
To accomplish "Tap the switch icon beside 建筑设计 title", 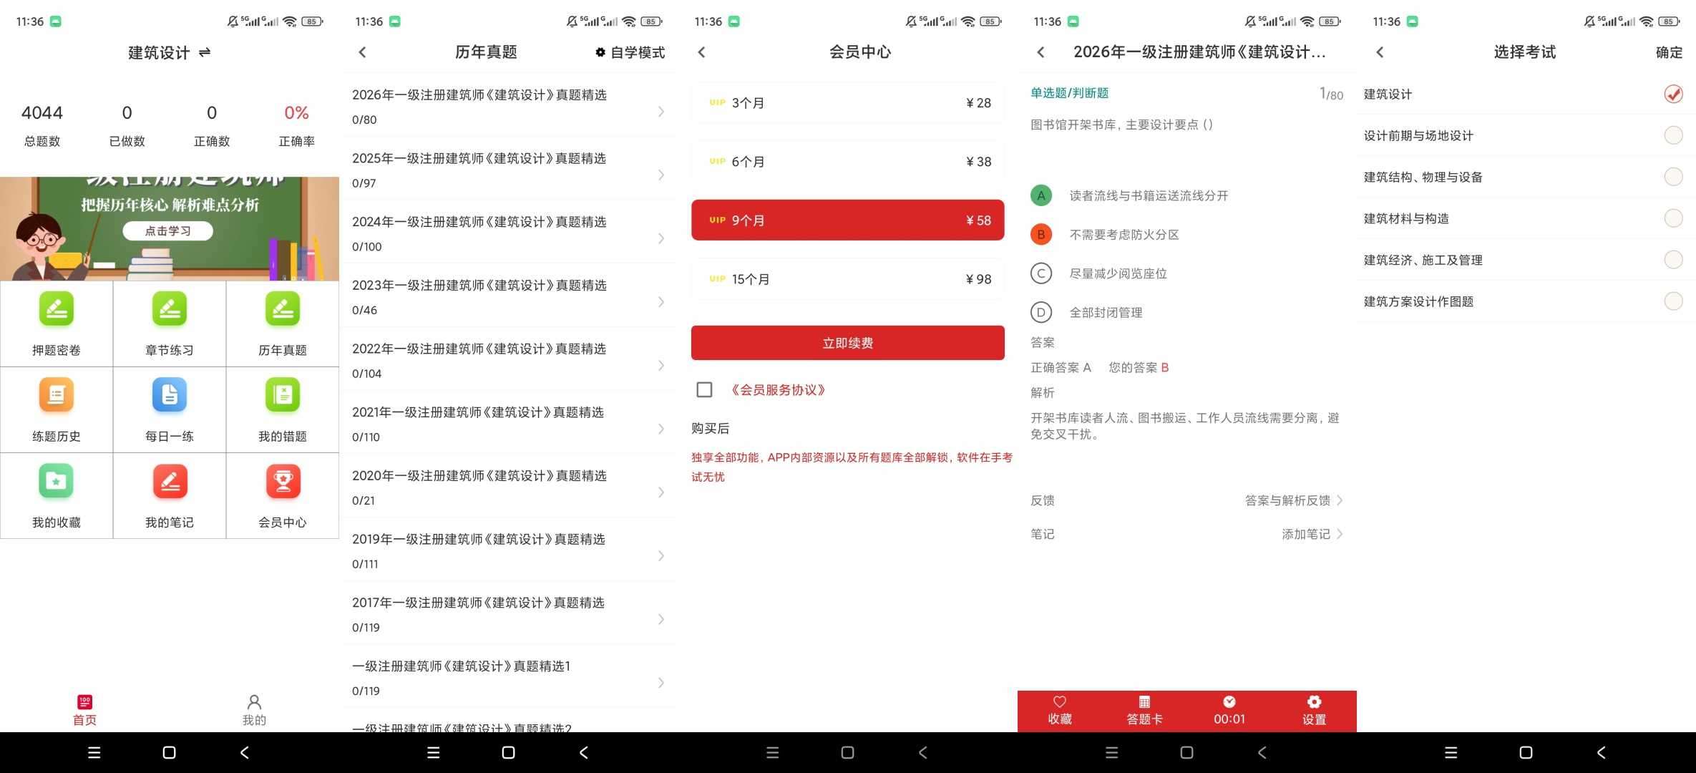I will pos(205,52).
